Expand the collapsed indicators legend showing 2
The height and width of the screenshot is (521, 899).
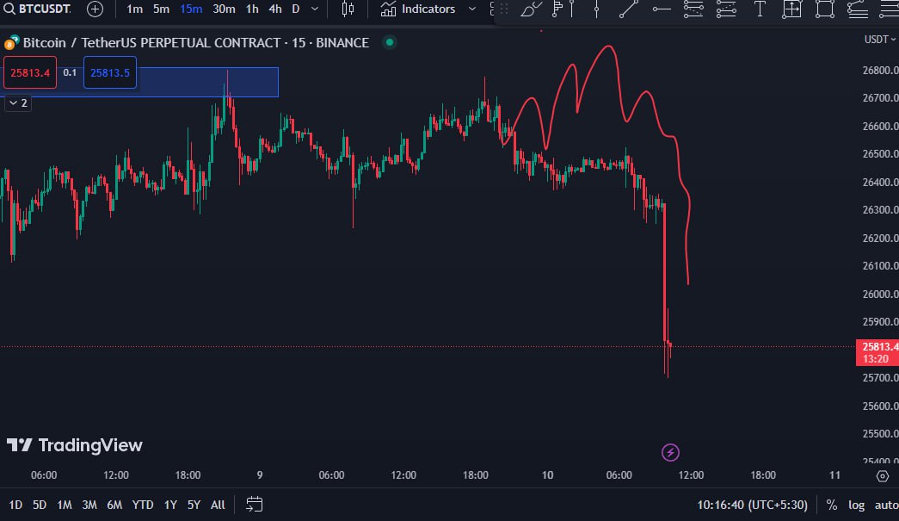(18, 103)
